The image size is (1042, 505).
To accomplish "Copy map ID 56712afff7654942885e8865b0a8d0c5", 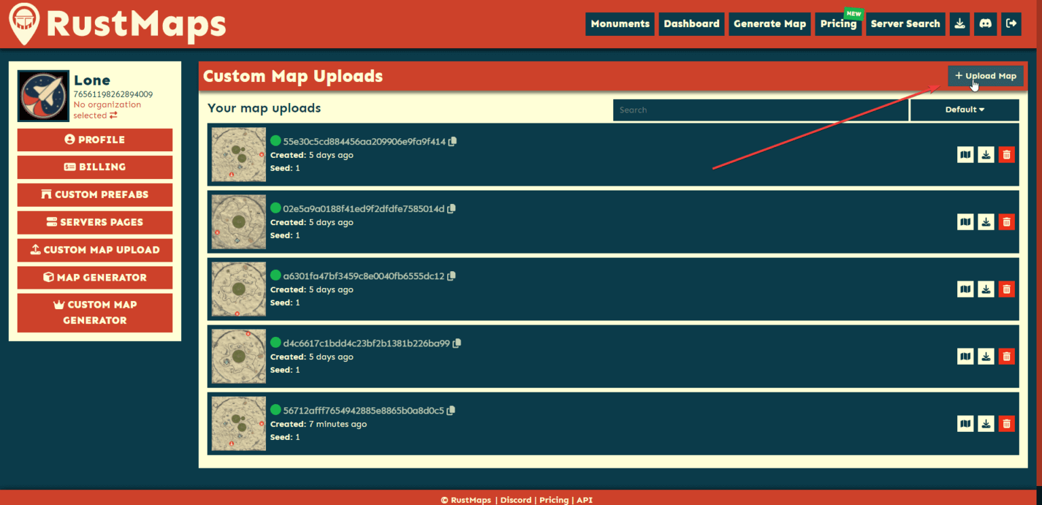I will point(451,411).
